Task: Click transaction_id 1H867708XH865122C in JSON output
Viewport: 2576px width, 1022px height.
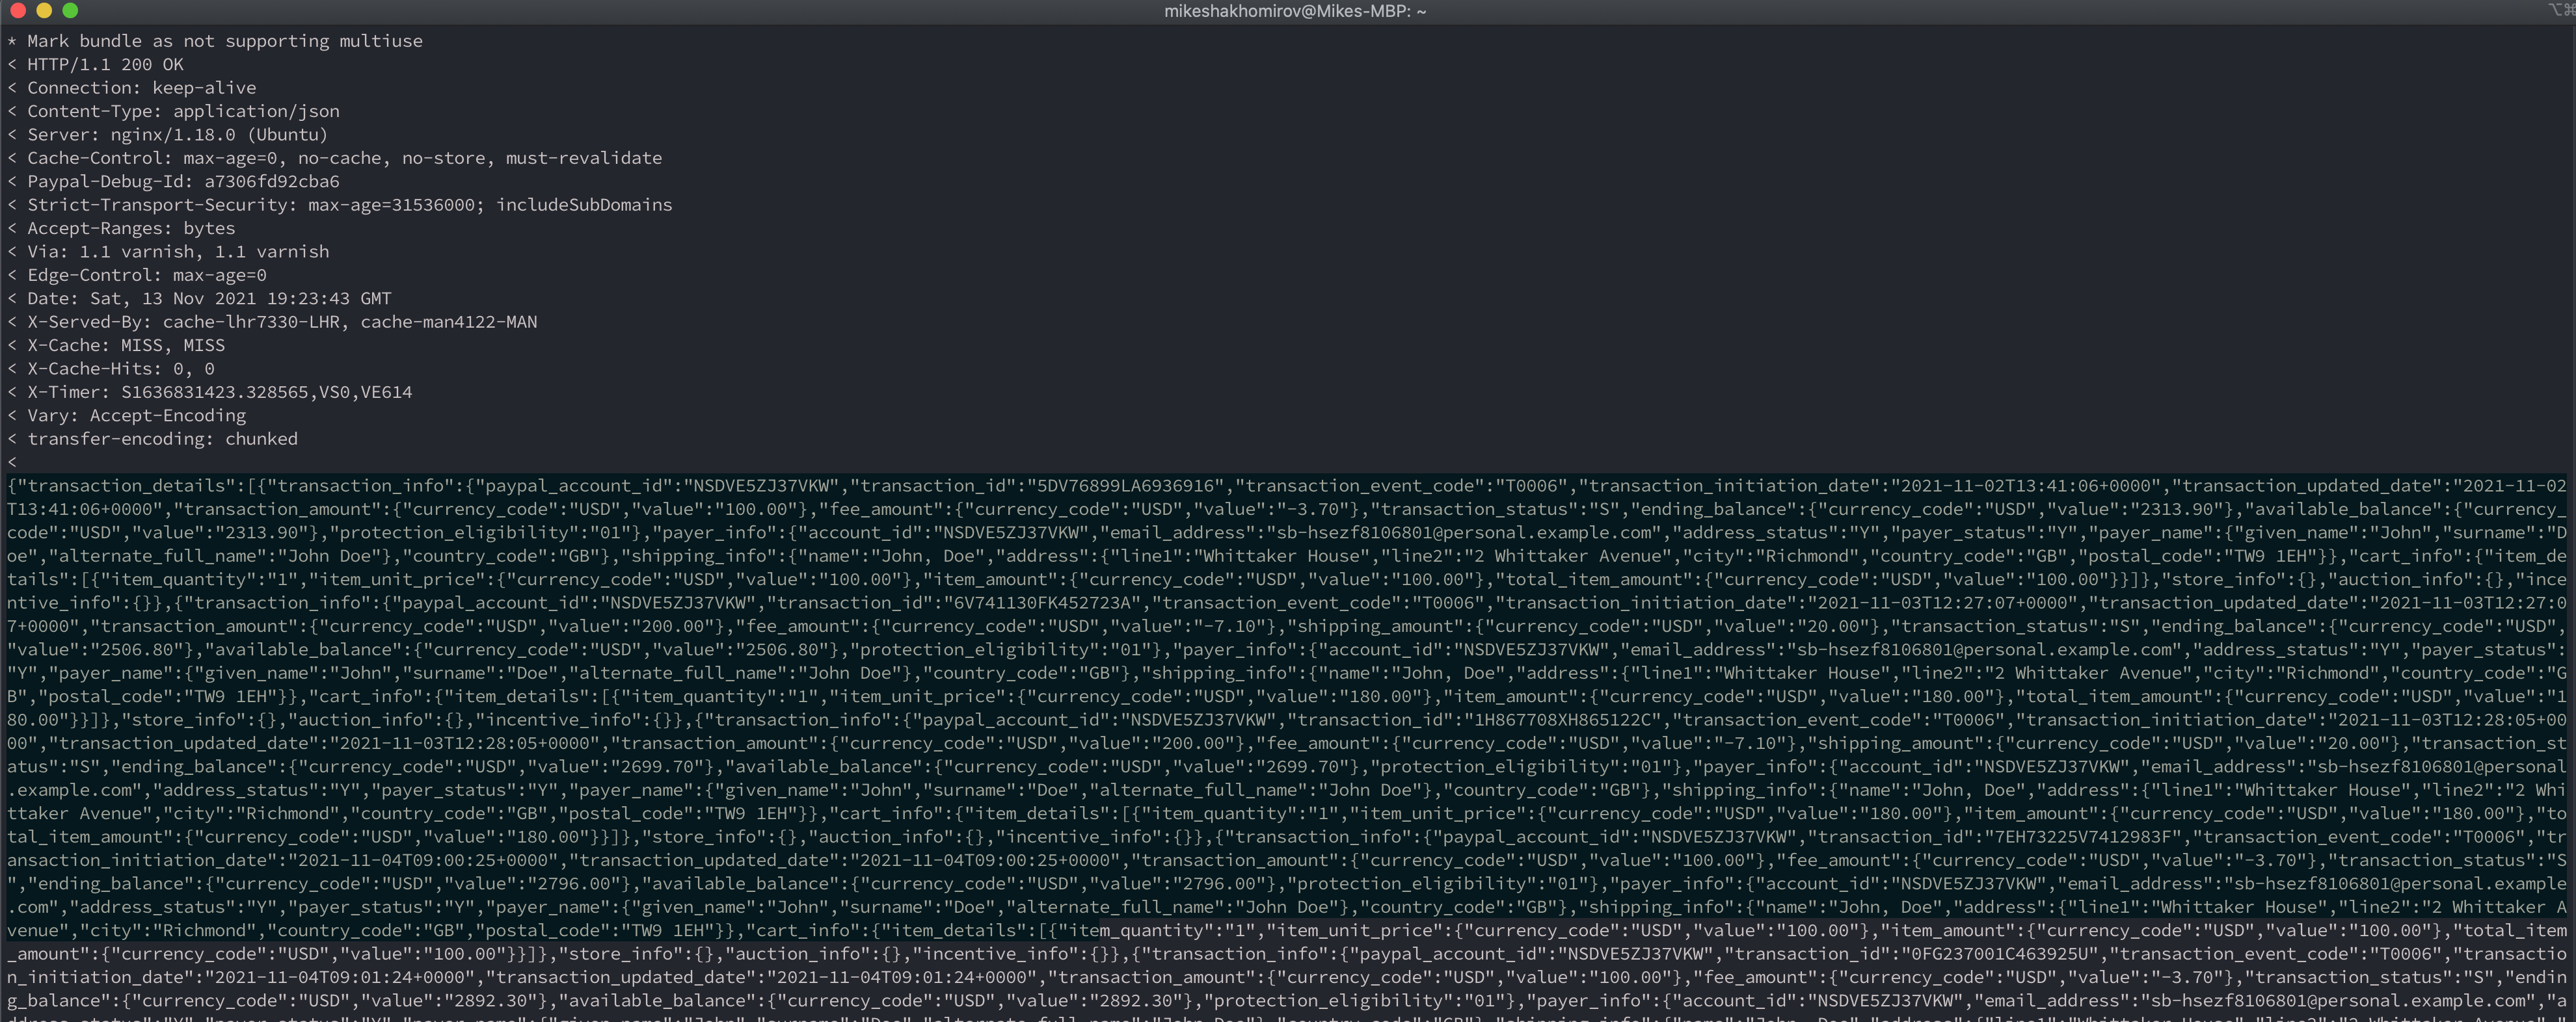Action: [x=1563, y=719]
